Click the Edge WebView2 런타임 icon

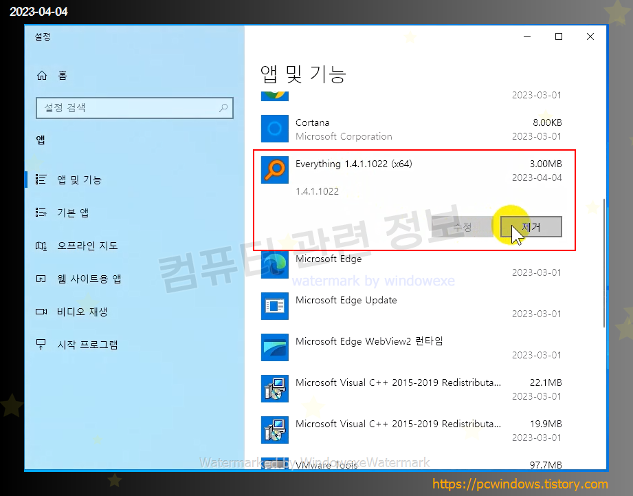[x=274, y=347]
